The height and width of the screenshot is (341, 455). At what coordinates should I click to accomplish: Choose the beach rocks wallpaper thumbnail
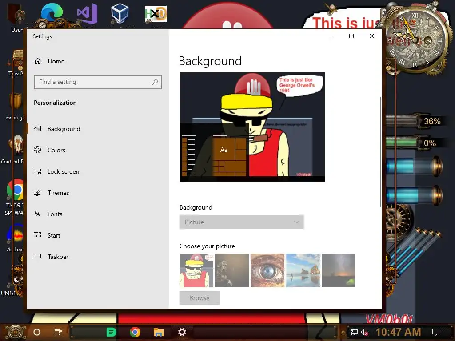[303, 270]
